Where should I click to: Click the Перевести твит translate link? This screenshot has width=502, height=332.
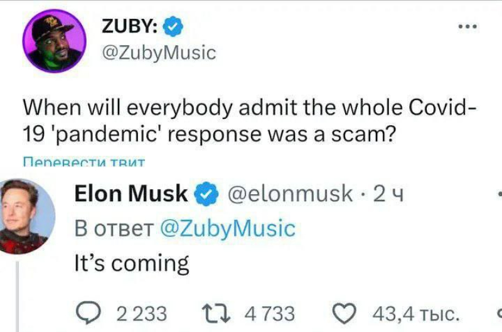(x=84, y=162)
